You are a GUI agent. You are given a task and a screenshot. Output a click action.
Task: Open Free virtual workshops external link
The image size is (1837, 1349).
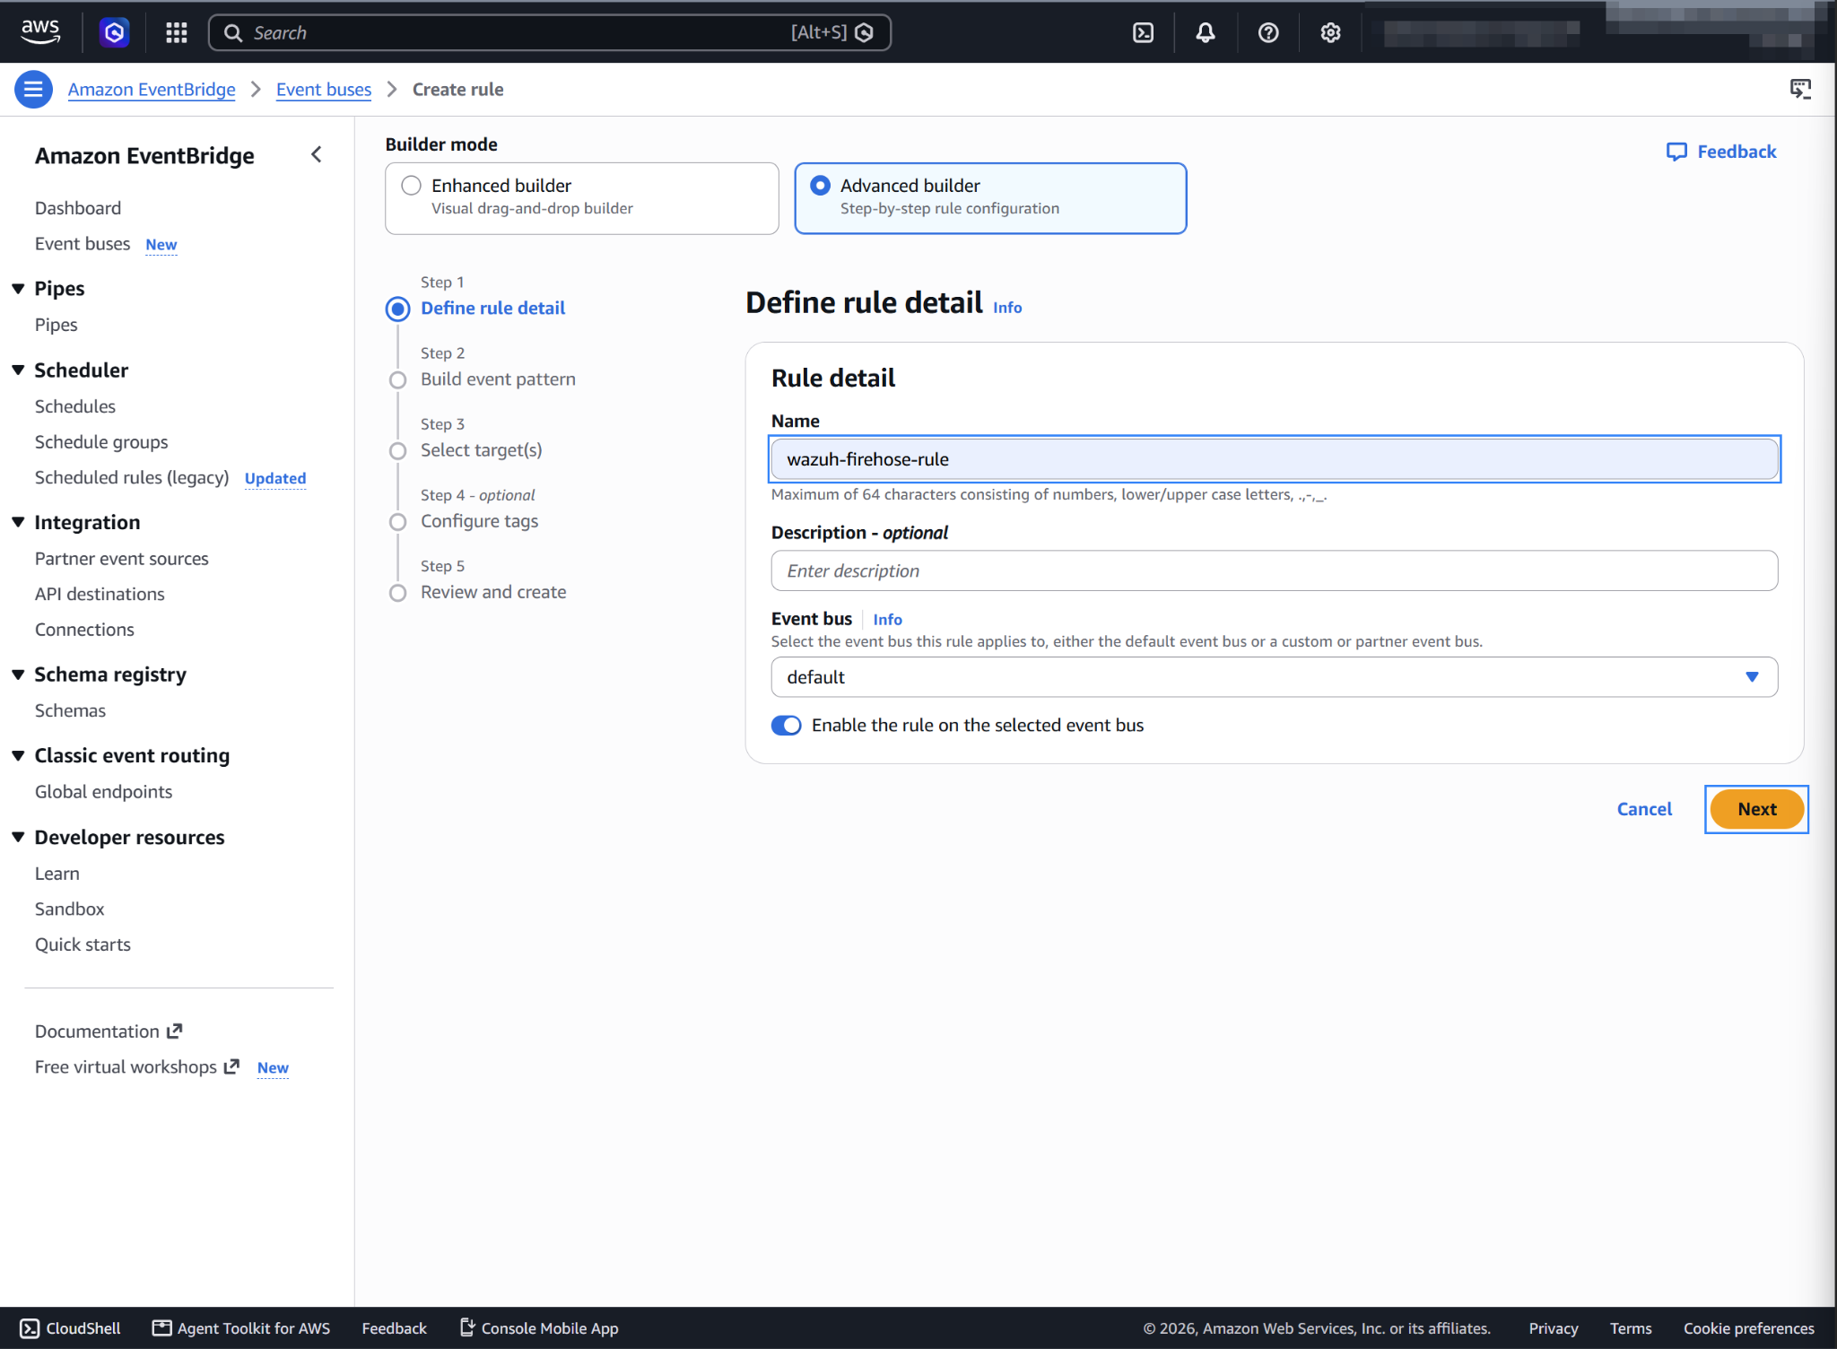tap(137, 1066)
